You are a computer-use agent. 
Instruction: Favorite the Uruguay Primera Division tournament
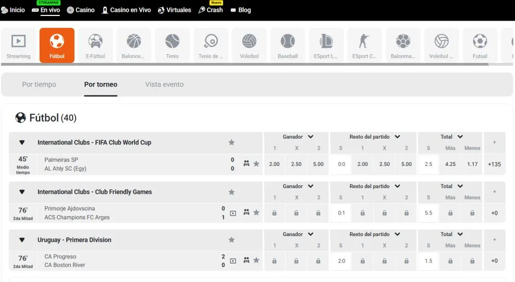coord(231,240)
